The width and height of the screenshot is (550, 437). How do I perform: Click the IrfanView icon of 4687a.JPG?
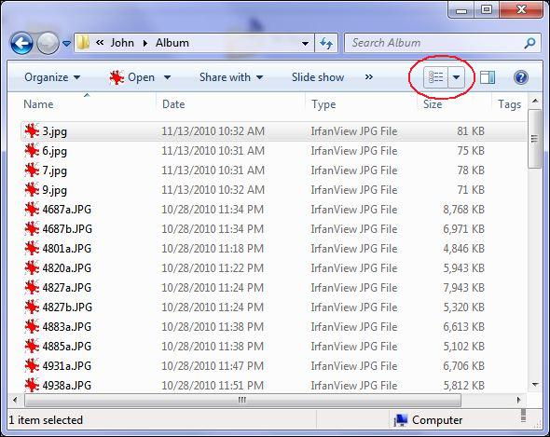click(32, 210)
